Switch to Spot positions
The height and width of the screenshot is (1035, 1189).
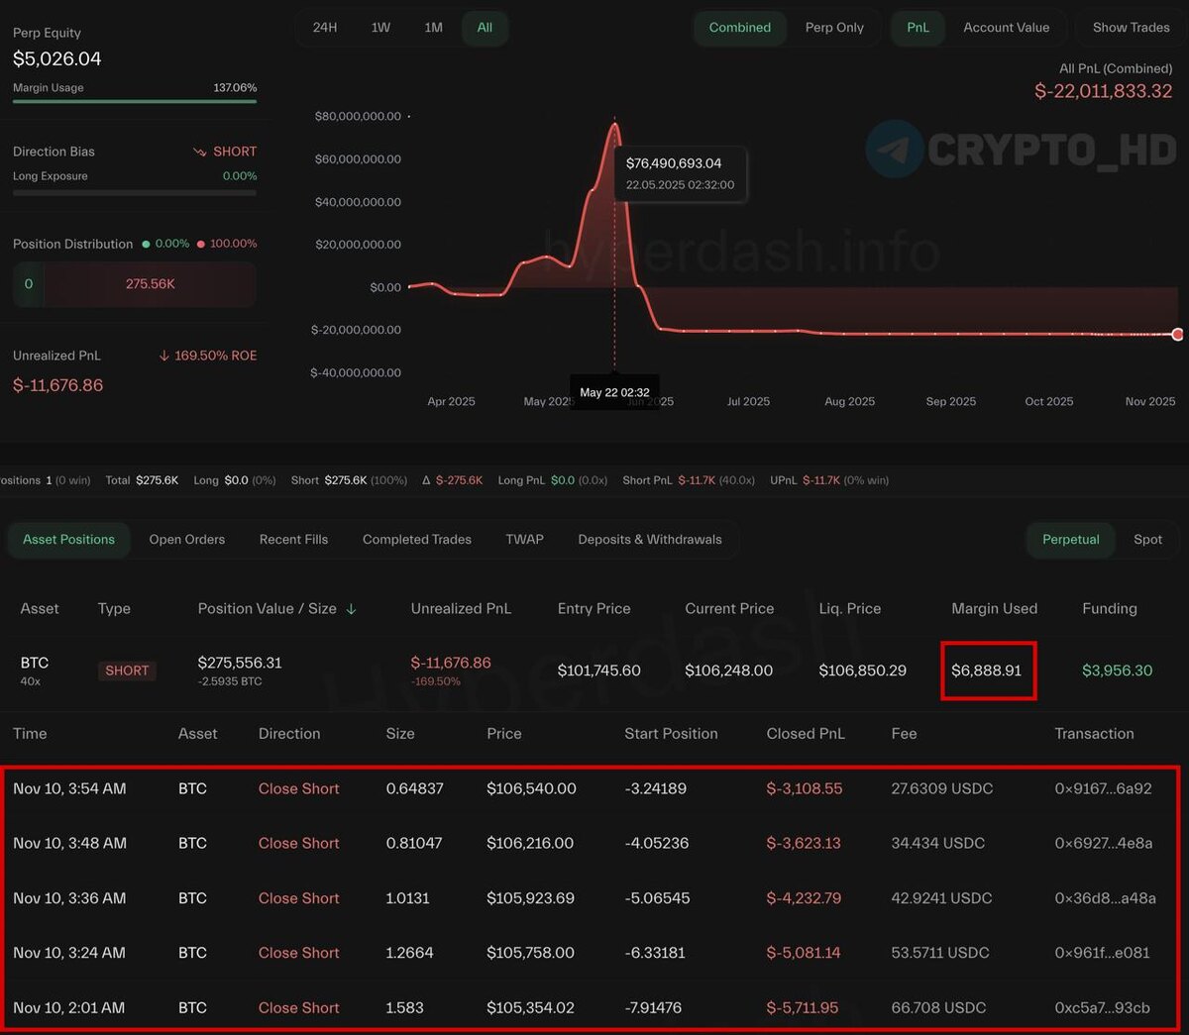(x=1147, y=540)
